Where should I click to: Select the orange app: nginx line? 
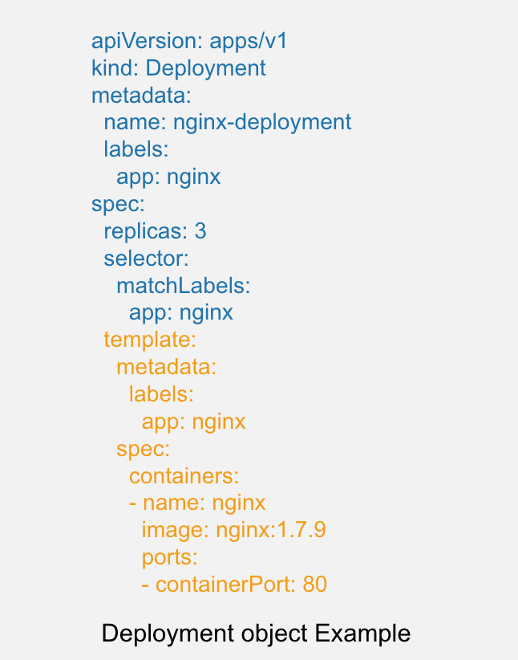[193, 422]
